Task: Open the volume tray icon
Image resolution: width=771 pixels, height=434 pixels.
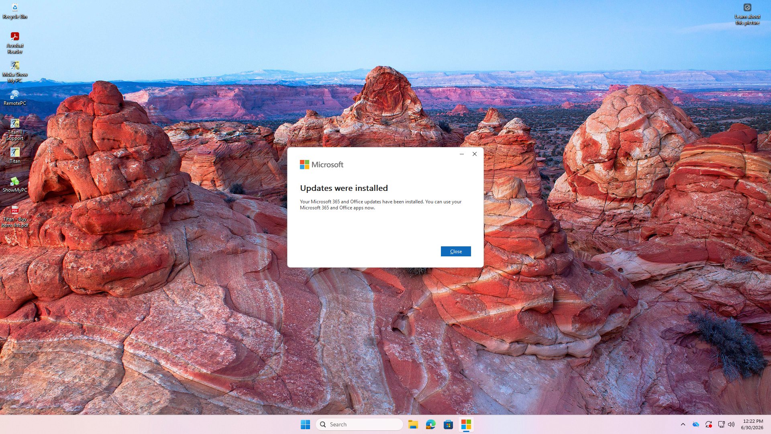Action: point(731,424)
